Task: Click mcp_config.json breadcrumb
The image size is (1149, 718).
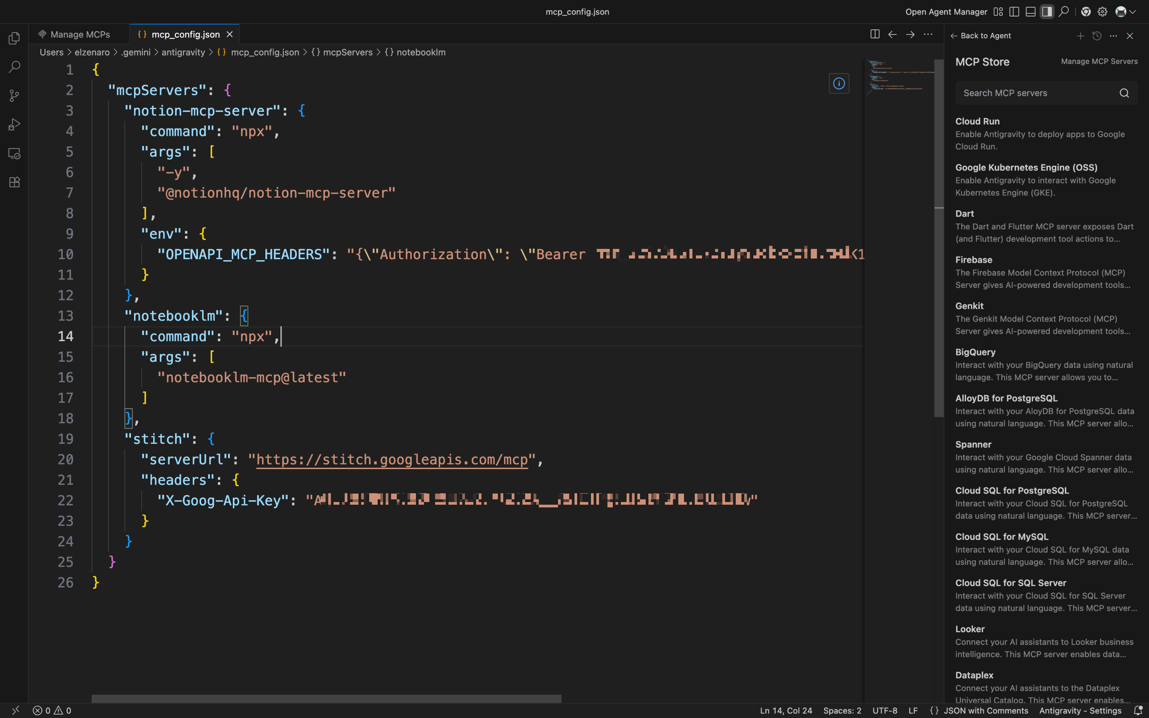Action: [259, 52]
